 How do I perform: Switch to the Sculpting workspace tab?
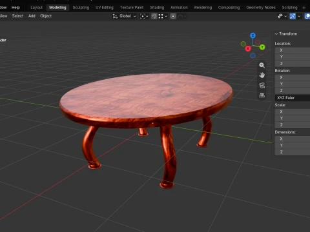tap(81, 8)
